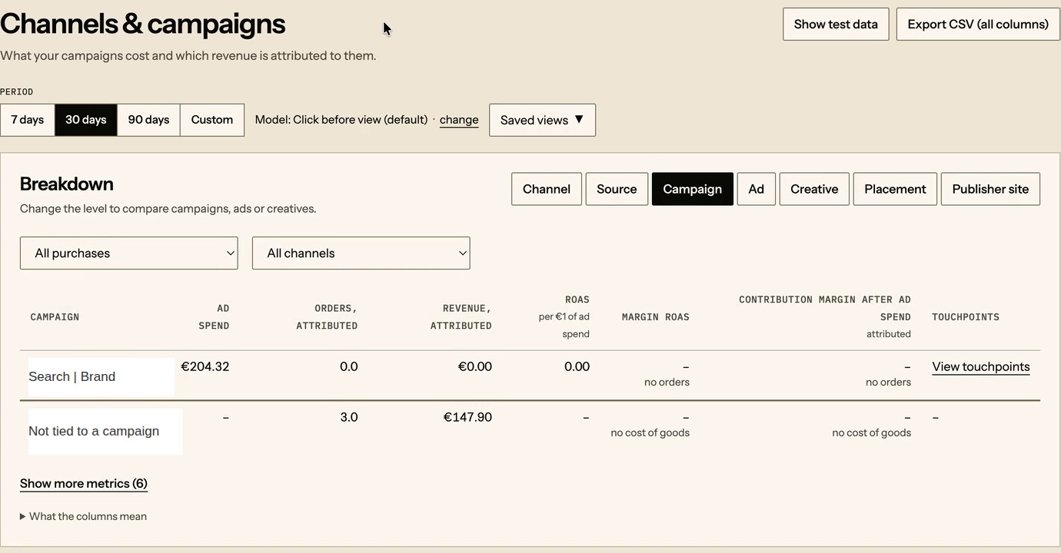The width and height of the screenshot is (1061, 553).
Task: Show breakdown by Publisher site
Action: click(990, 189)
